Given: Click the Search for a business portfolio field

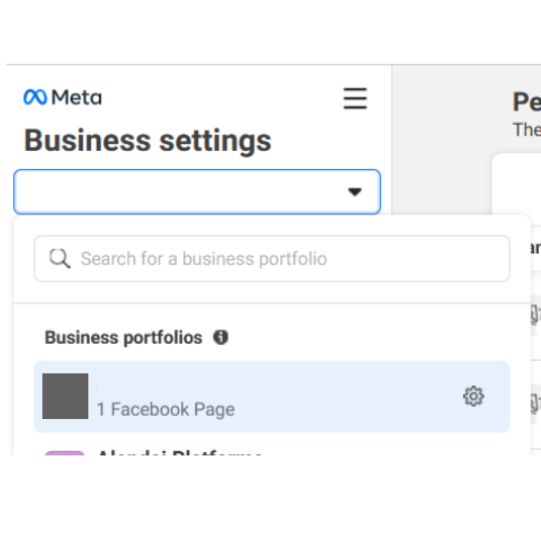Looking at the screenshot, I should (x=272, y=258).
